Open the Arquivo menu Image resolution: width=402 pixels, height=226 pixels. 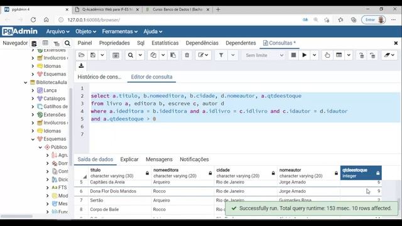point(58,31)
